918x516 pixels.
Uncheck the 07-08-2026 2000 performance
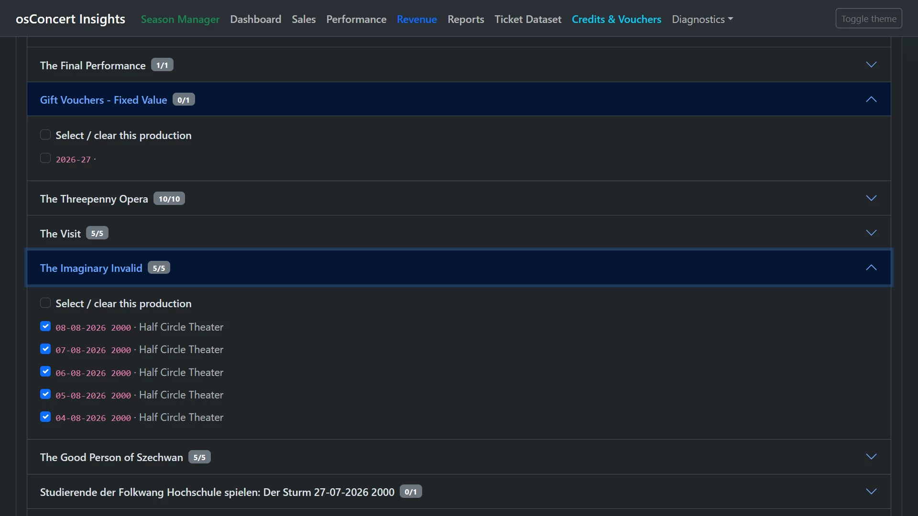[45, 349]
